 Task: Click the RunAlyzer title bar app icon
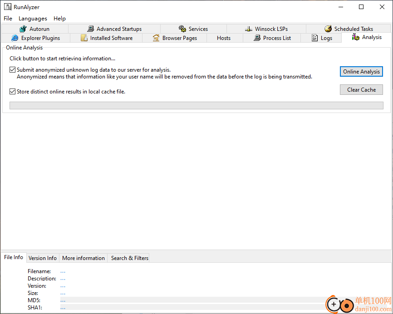coord(8,7)
